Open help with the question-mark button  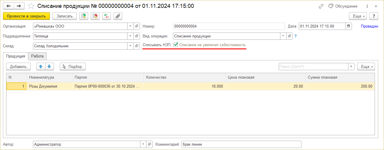[x=374, y=16]
